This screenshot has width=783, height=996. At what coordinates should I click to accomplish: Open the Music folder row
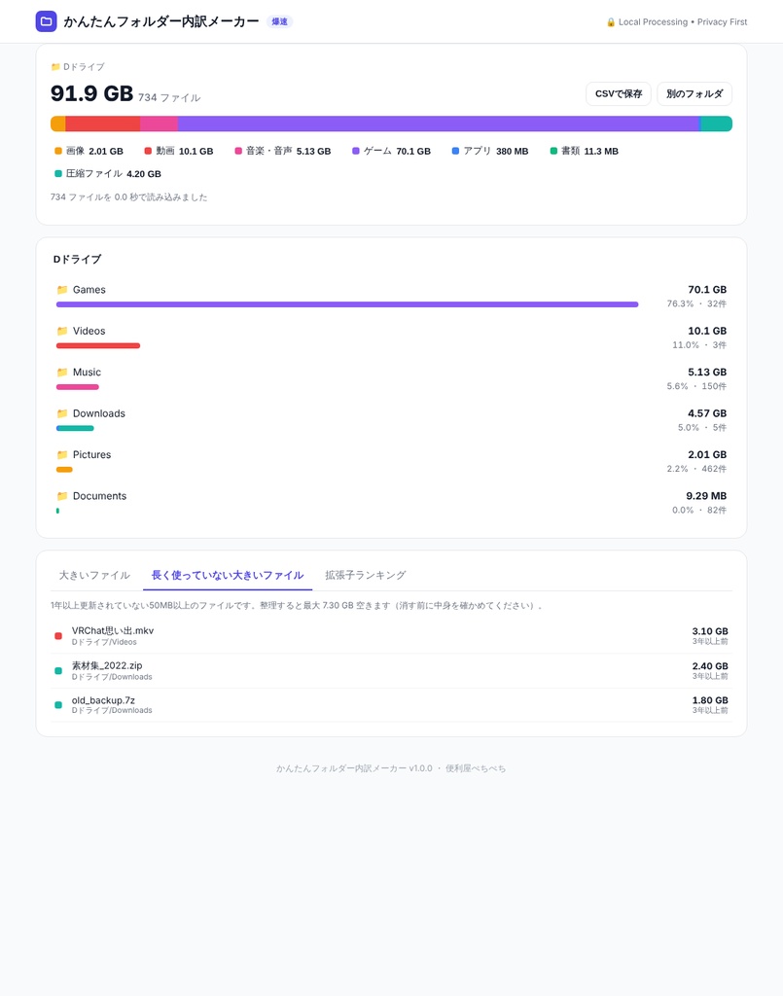[391, 379]
